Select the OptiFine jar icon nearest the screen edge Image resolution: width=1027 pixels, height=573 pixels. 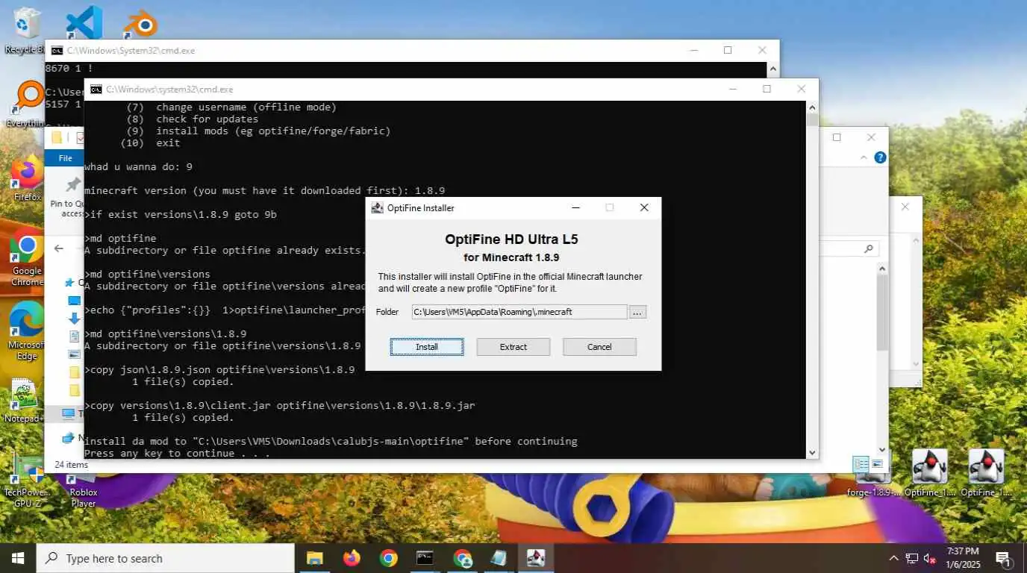pos(986,473)
